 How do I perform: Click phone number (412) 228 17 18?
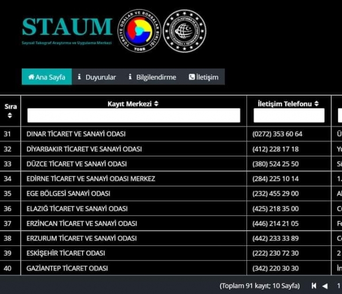click(275, 149)
